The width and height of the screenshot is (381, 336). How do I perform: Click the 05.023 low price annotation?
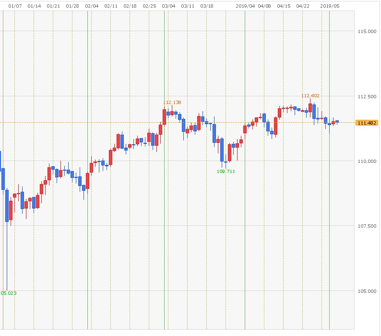click(9, 293)
